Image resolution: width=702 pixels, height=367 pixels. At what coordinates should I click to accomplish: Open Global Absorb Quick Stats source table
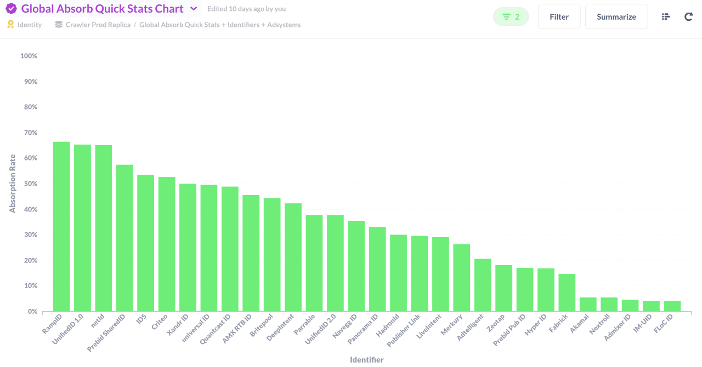click(220, 25)
